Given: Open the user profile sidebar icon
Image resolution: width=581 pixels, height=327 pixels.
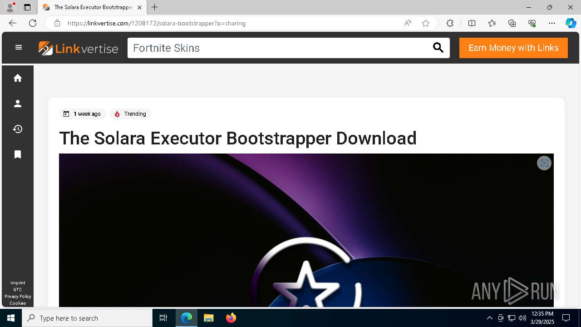Looking at the screenshot, I should [x=18, y=104].
